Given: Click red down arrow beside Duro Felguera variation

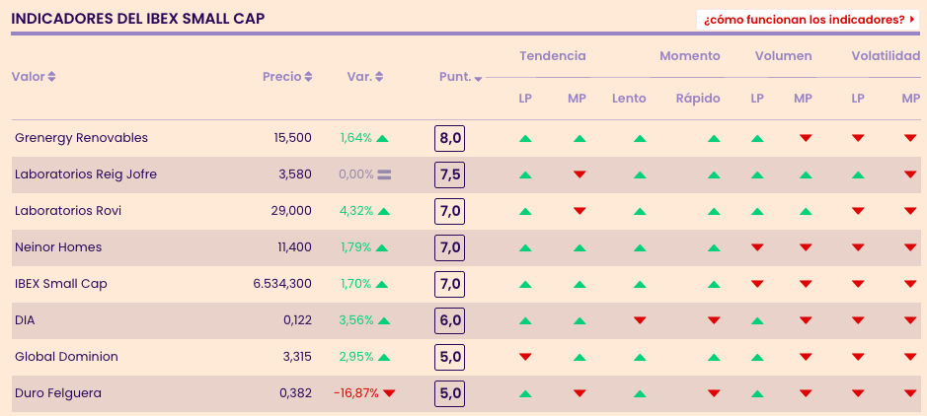Looking at the screenshot, I should click(389, 393).
